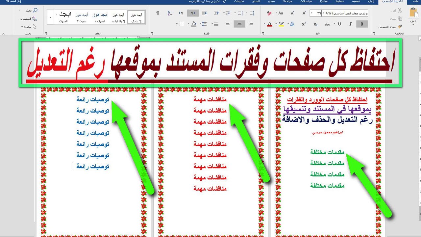
Task: Apply the No Spacing (بلا تباعد) style
Action: [118, 17]
